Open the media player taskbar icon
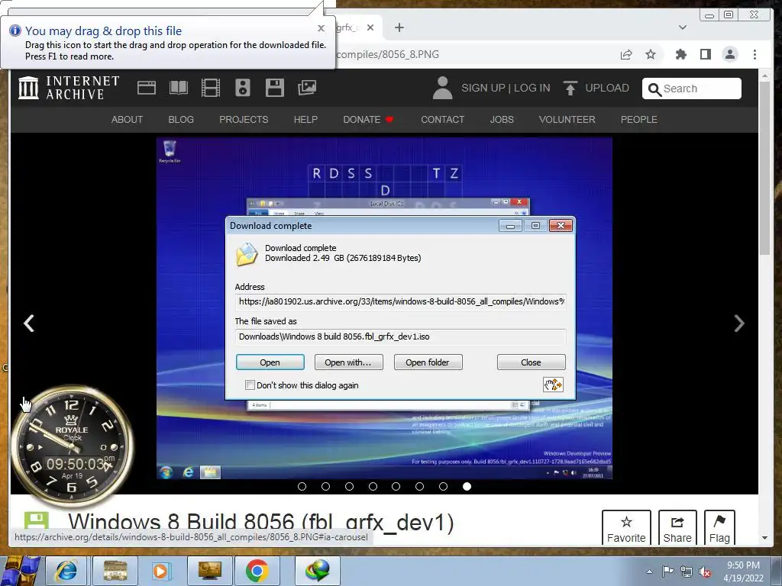This screenshot has width=782, height=586. (160, 571)
